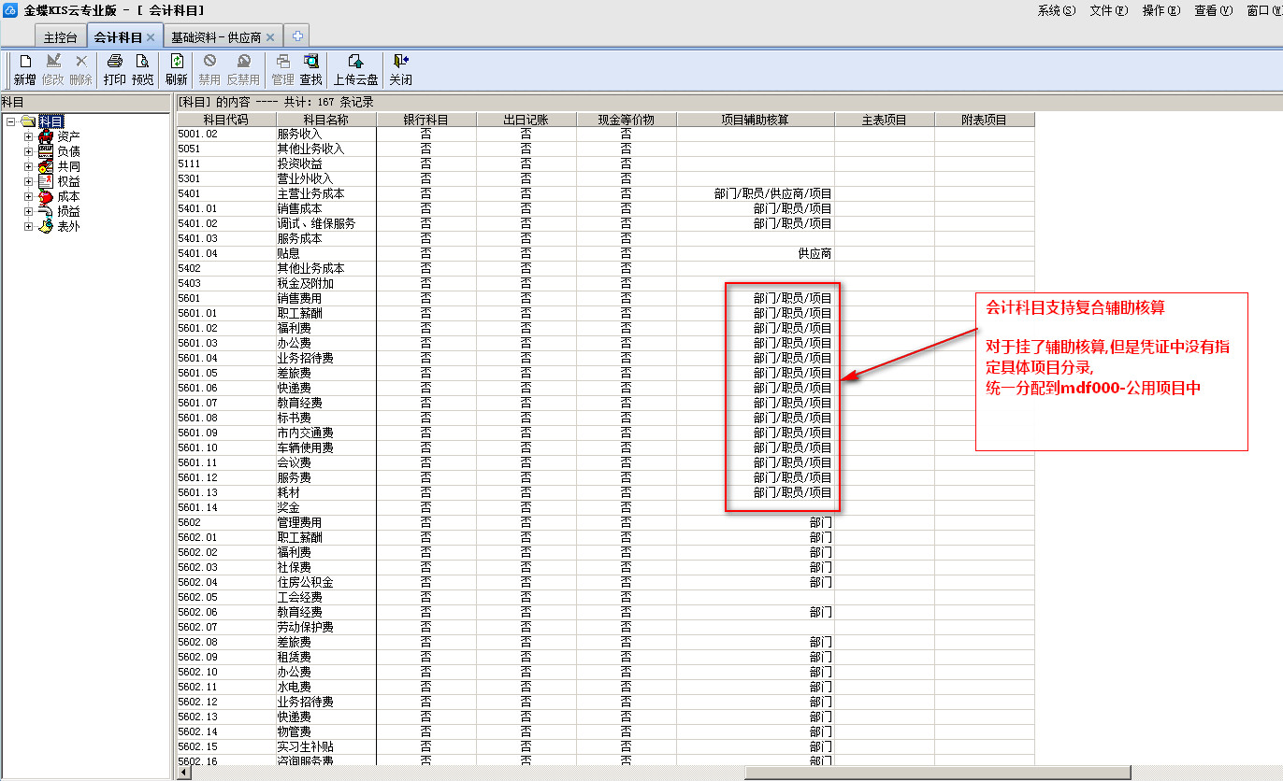Click the 管理 (Manage) toolbar icon
This screenshot has width=1283, height=781.
282,63
